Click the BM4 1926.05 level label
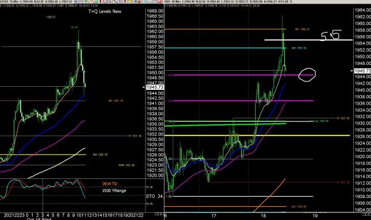The image size is (371, 220). click(x=100, y=155)
